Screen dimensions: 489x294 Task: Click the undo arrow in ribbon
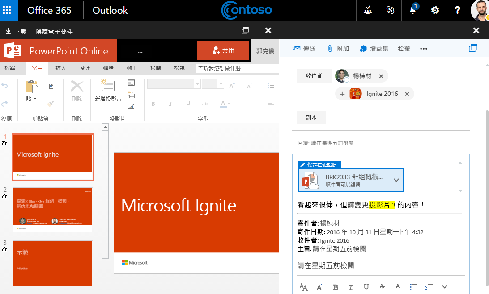4,85
